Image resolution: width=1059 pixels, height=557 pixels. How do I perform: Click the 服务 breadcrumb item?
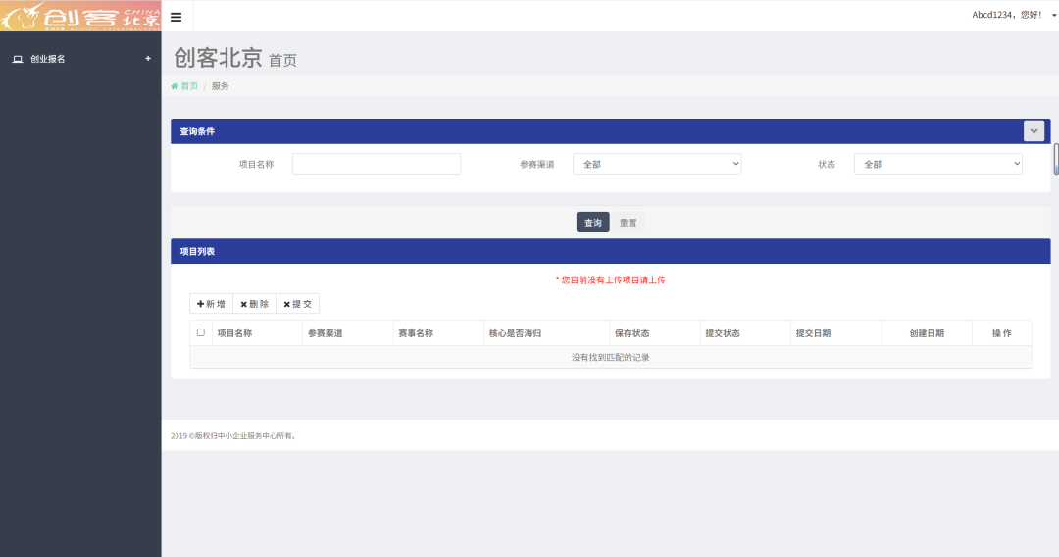click(x=221, y=86)
